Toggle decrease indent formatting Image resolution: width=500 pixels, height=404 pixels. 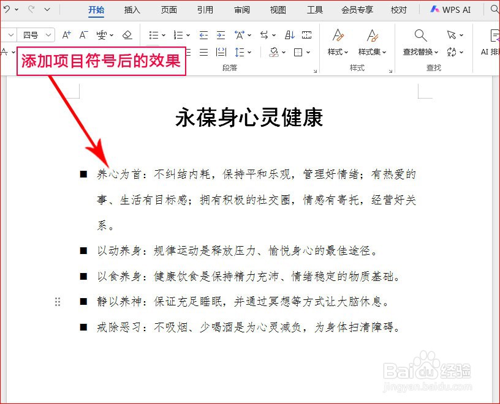pyautogui.click(x=204, y=35)
